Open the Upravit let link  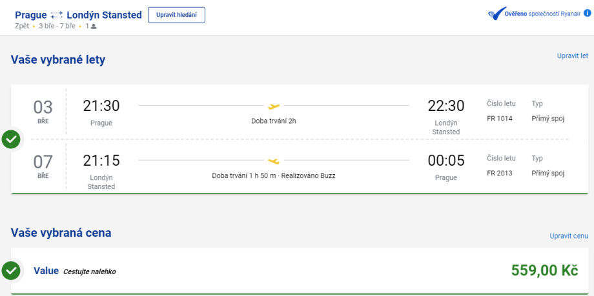572,56
